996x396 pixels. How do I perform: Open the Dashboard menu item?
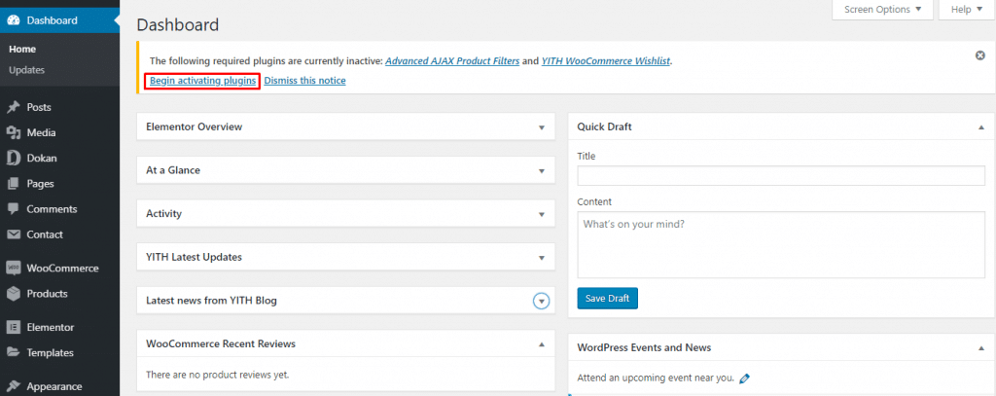click(x=59, y=20)
